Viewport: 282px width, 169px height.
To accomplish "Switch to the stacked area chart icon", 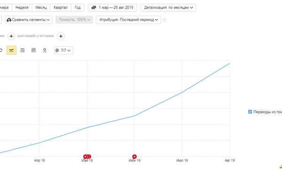I will pos(23,51).
